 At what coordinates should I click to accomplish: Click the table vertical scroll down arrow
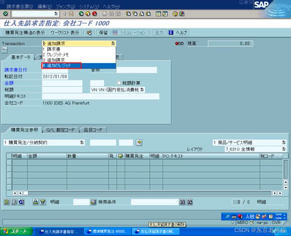tap(286, 188)
